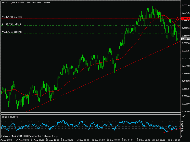Click the 0.93350 price axis label
The width and height of the screenshot is (190, 142).
pyautogui.click(x=186, y=5)
